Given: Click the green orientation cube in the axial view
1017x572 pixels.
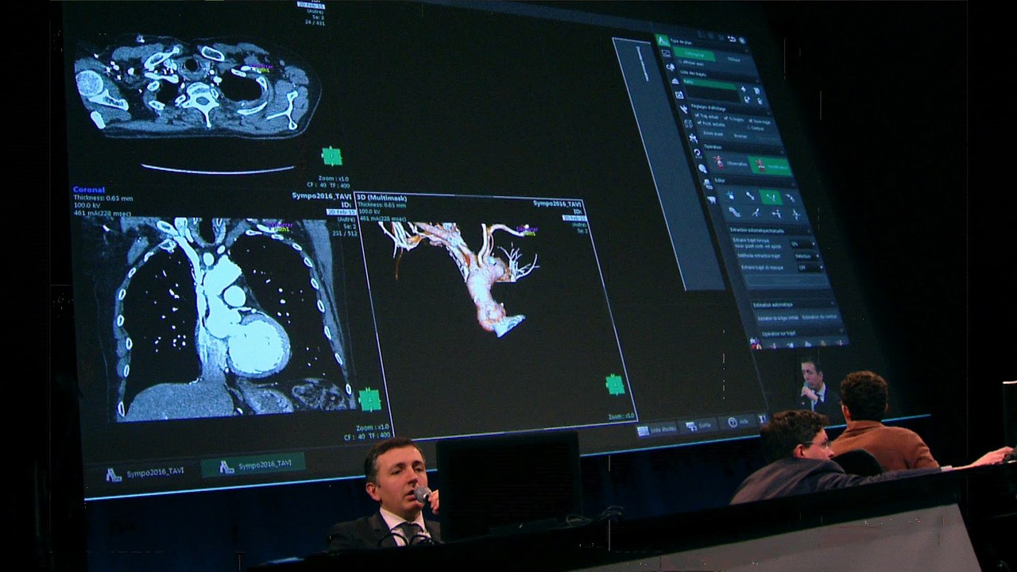Looking at the screenshot, I should click(x=332, y=156).
